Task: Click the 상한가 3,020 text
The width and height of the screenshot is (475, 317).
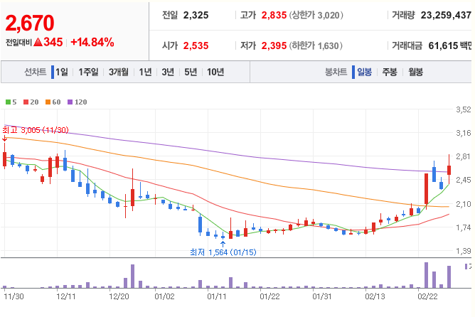Action: pos(316,15)
